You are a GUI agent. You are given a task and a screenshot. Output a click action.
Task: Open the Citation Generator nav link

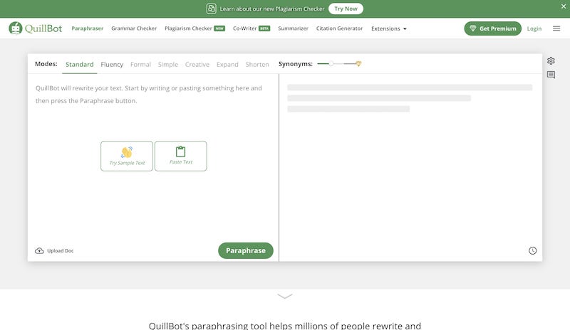tap(339, 28)
